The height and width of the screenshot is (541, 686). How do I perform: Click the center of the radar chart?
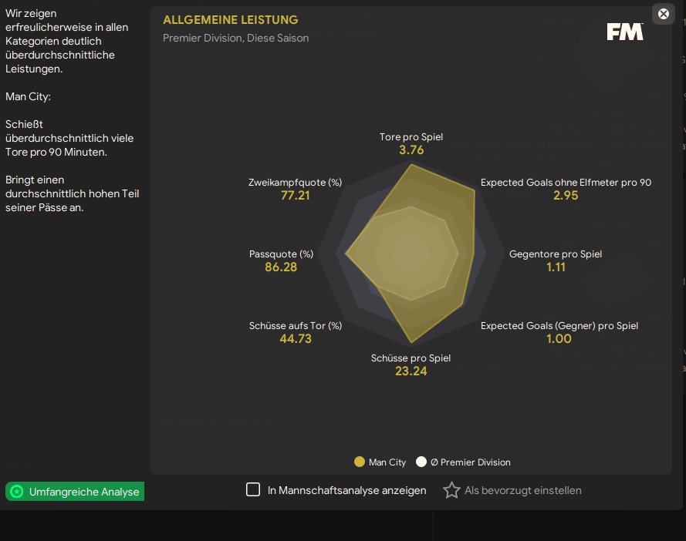[411, 253]
